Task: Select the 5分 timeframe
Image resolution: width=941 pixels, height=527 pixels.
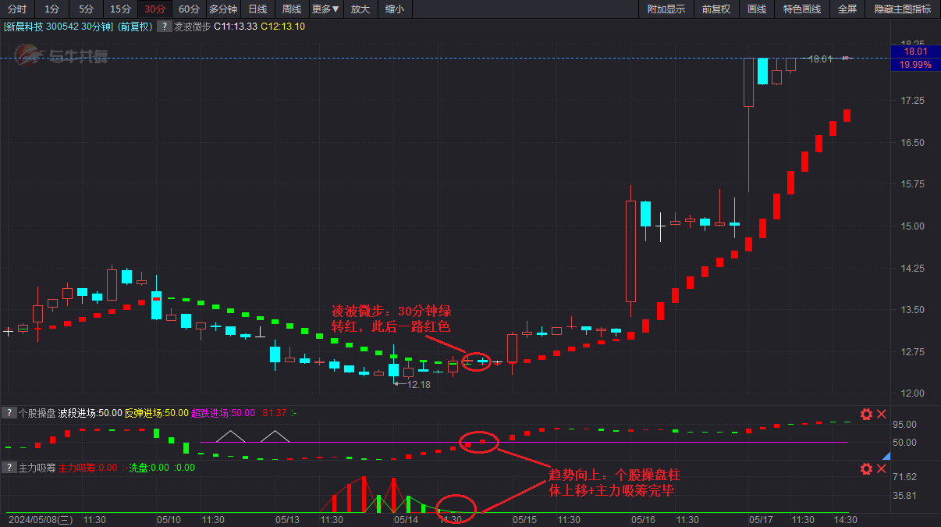Action: click(86, 9)
